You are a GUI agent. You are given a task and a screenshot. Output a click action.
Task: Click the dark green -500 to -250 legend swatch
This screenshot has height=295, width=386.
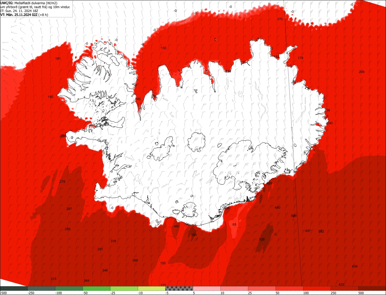point(14,289)
